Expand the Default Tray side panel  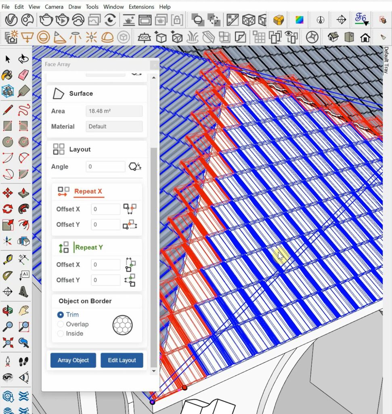[386, 60]
